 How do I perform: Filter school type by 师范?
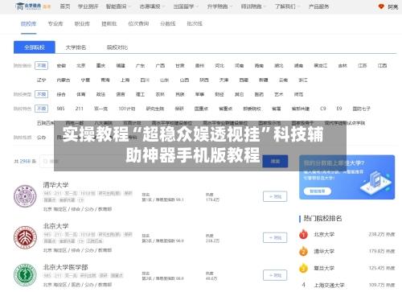(298, 94)
